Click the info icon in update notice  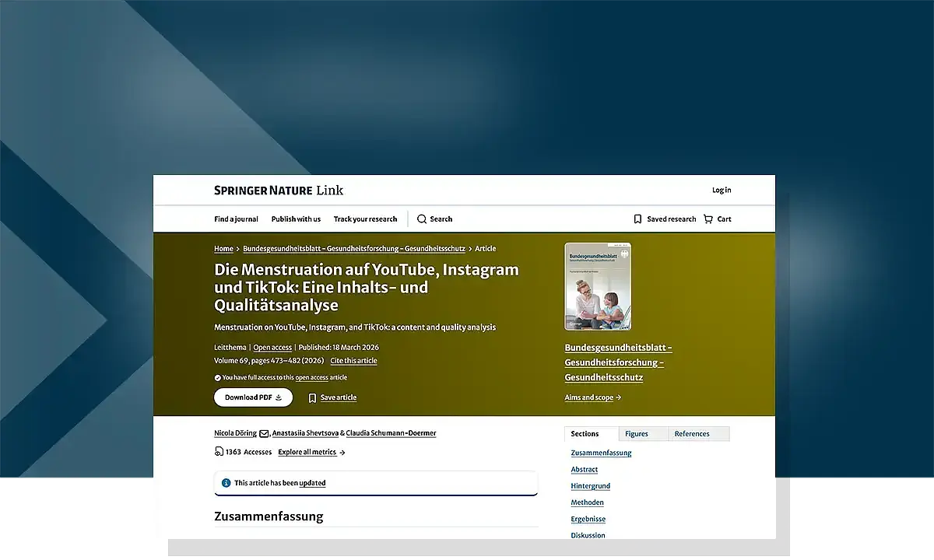pos(226,483)
